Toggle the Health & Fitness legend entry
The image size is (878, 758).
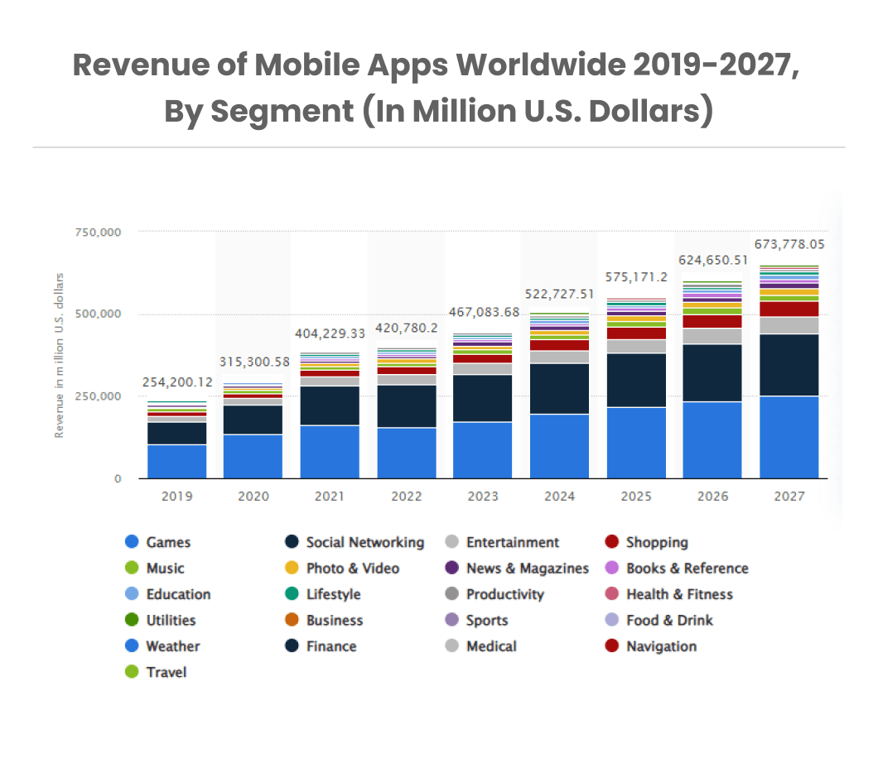click(669, 594)
